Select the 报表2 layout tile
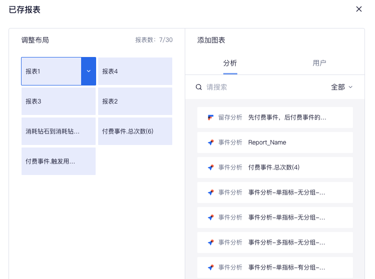Viewport: 375px width, 279px height. tap(135, 101)
